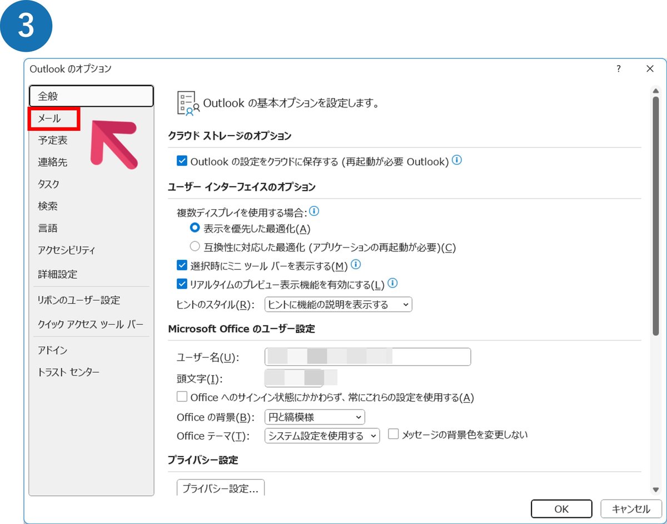Open the 全般 category
Screen dimensions: 667x524
coord(91,96)
